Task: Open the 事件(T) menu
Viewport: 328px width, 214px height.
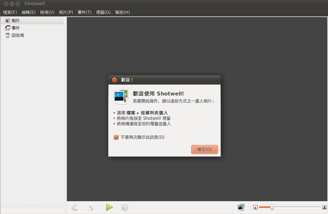Action: coord(84,12)
